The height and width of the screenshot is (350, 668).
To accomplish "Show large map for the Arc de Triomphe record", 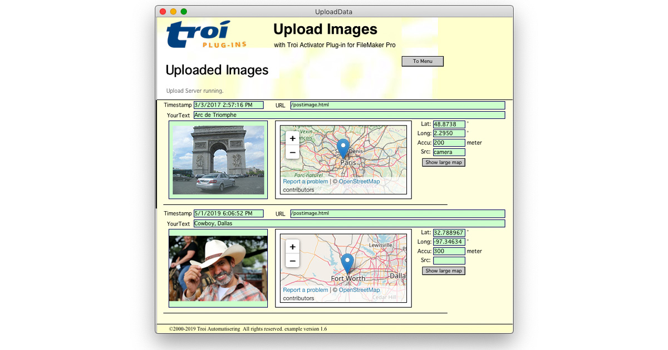I will point(443,162).
